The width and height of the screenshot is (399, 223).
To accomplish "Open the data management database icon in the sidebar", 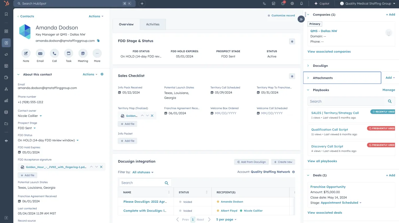I will point(6,112).
